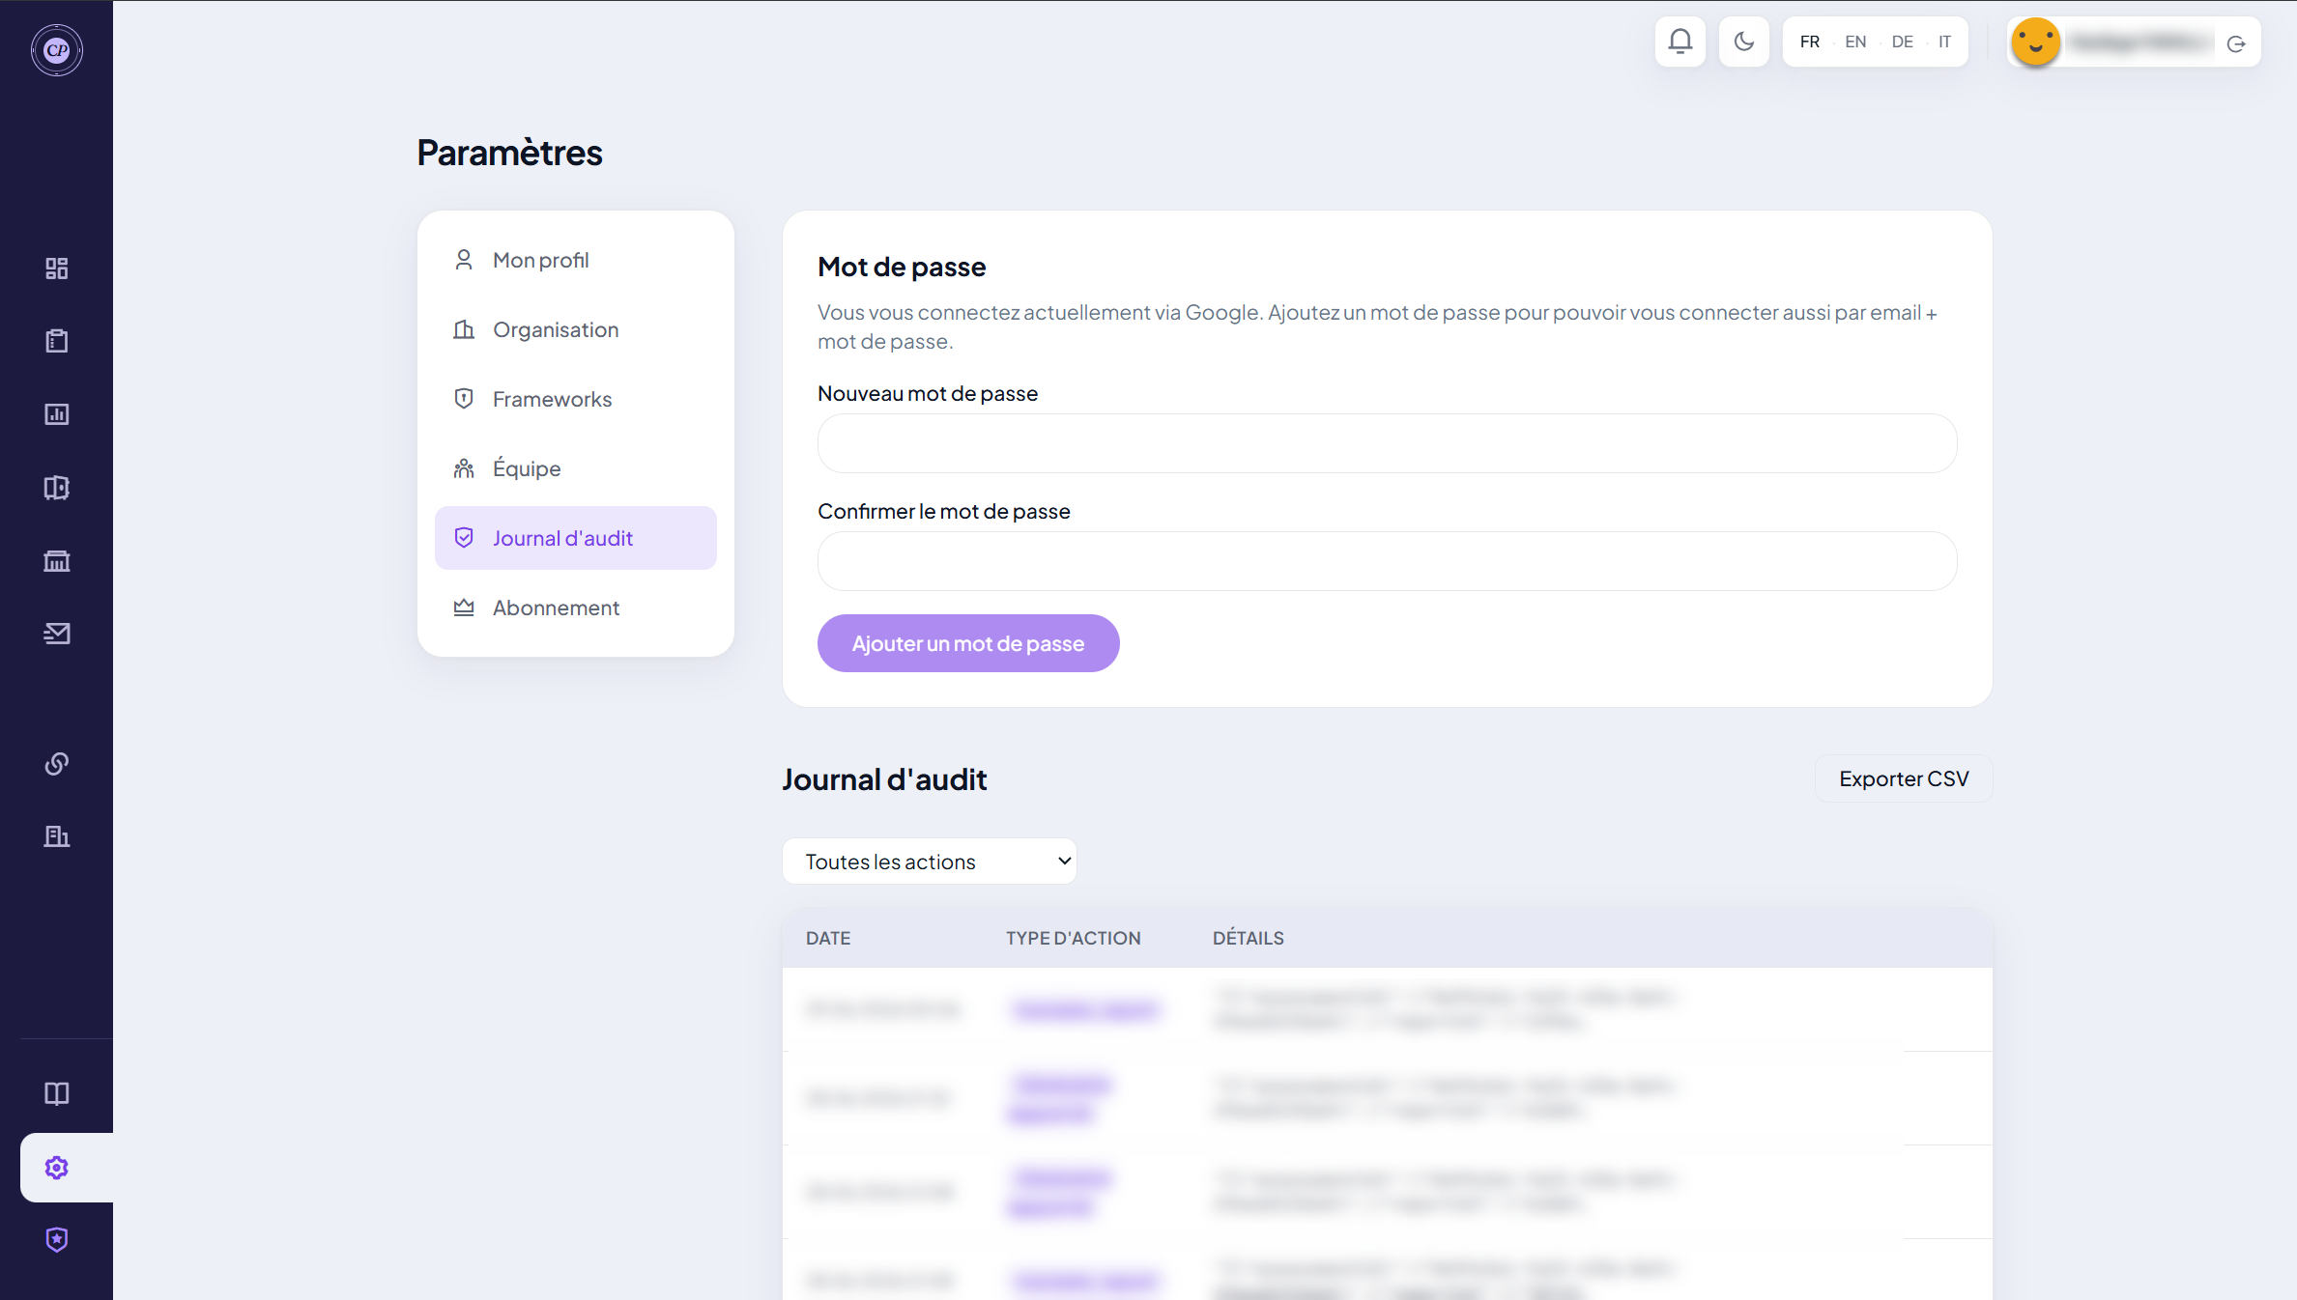Select Mon profil settings tab

(576, 260)
